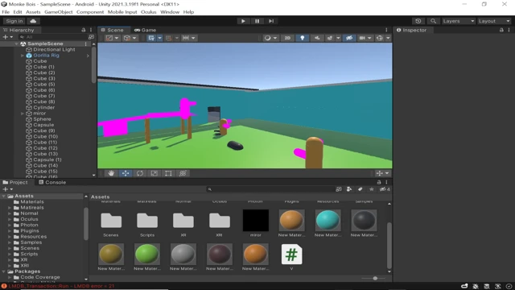This screenshot has width=515, height=290.
Task: Click the Pause button
Action: pyautogui.click(x=257, y=21)
